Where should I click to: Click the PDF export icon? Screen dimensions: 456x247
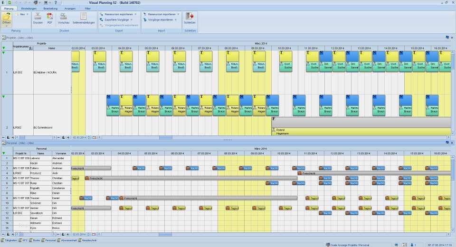tap(50, 16)
